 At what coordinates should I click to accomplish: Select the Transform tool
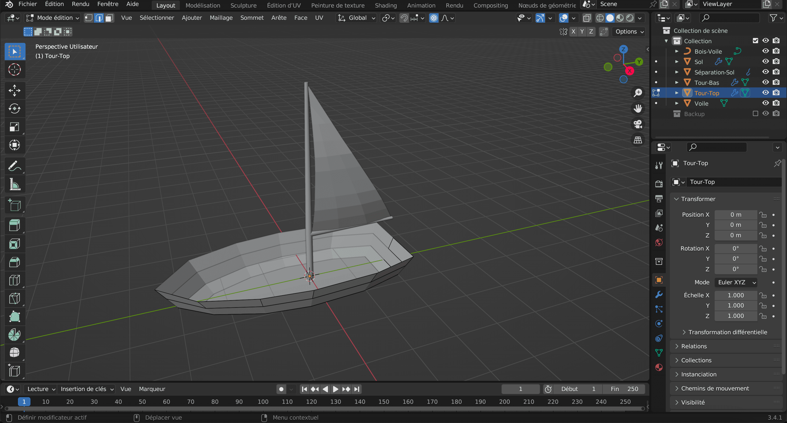15,145
